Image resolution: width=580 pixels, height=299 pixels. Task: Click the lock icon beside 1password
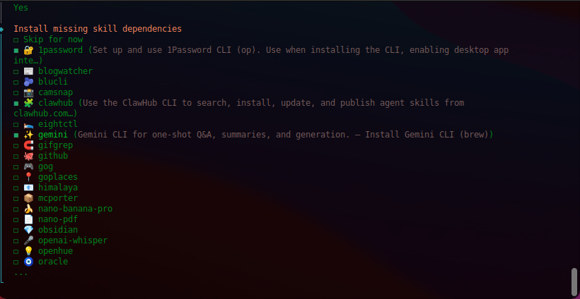coord(28,51)
